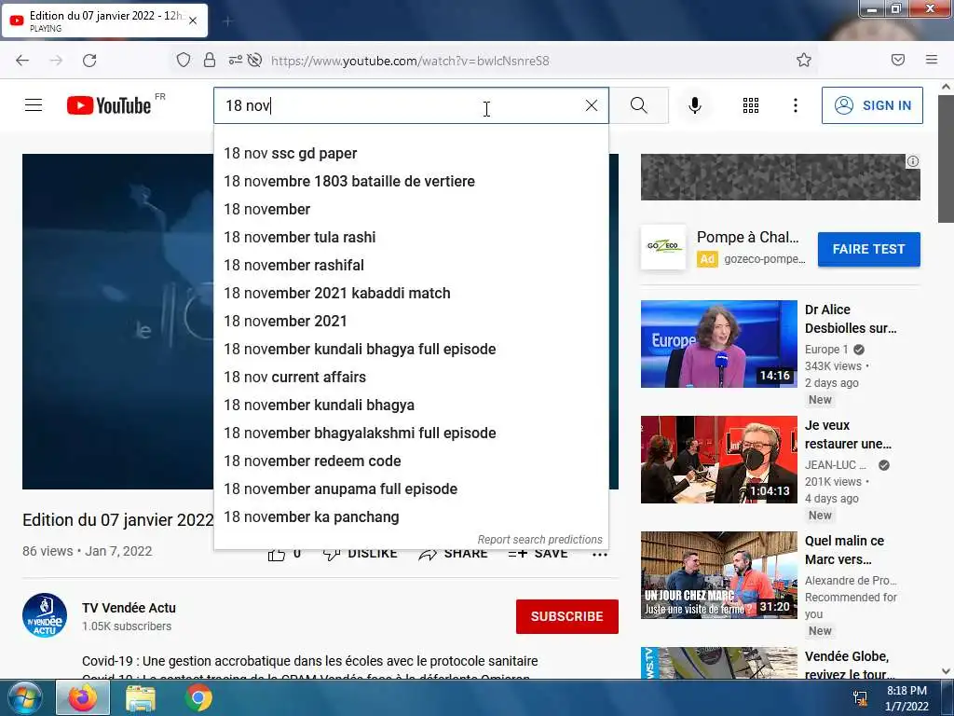Click the SIGN IN button

click(872, 105)
